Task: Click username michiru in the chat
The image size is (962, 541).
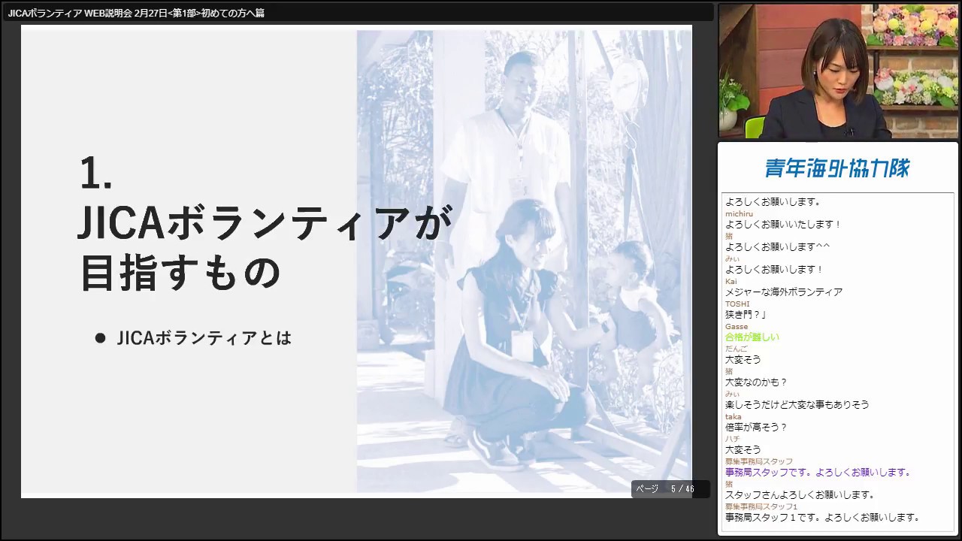Action: (740, 213)
